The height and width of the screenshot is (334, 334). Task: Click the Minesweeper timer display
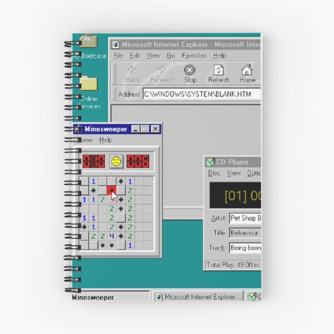(x=138, y=161)
